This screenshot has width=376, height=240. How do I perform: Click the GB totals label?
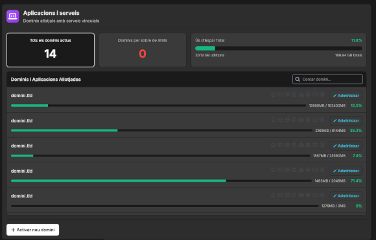coord(349,55)
